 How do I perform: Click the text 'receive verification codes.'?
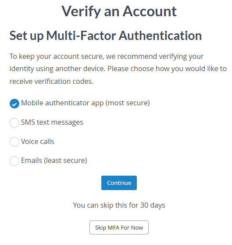(x=51, y=81)
